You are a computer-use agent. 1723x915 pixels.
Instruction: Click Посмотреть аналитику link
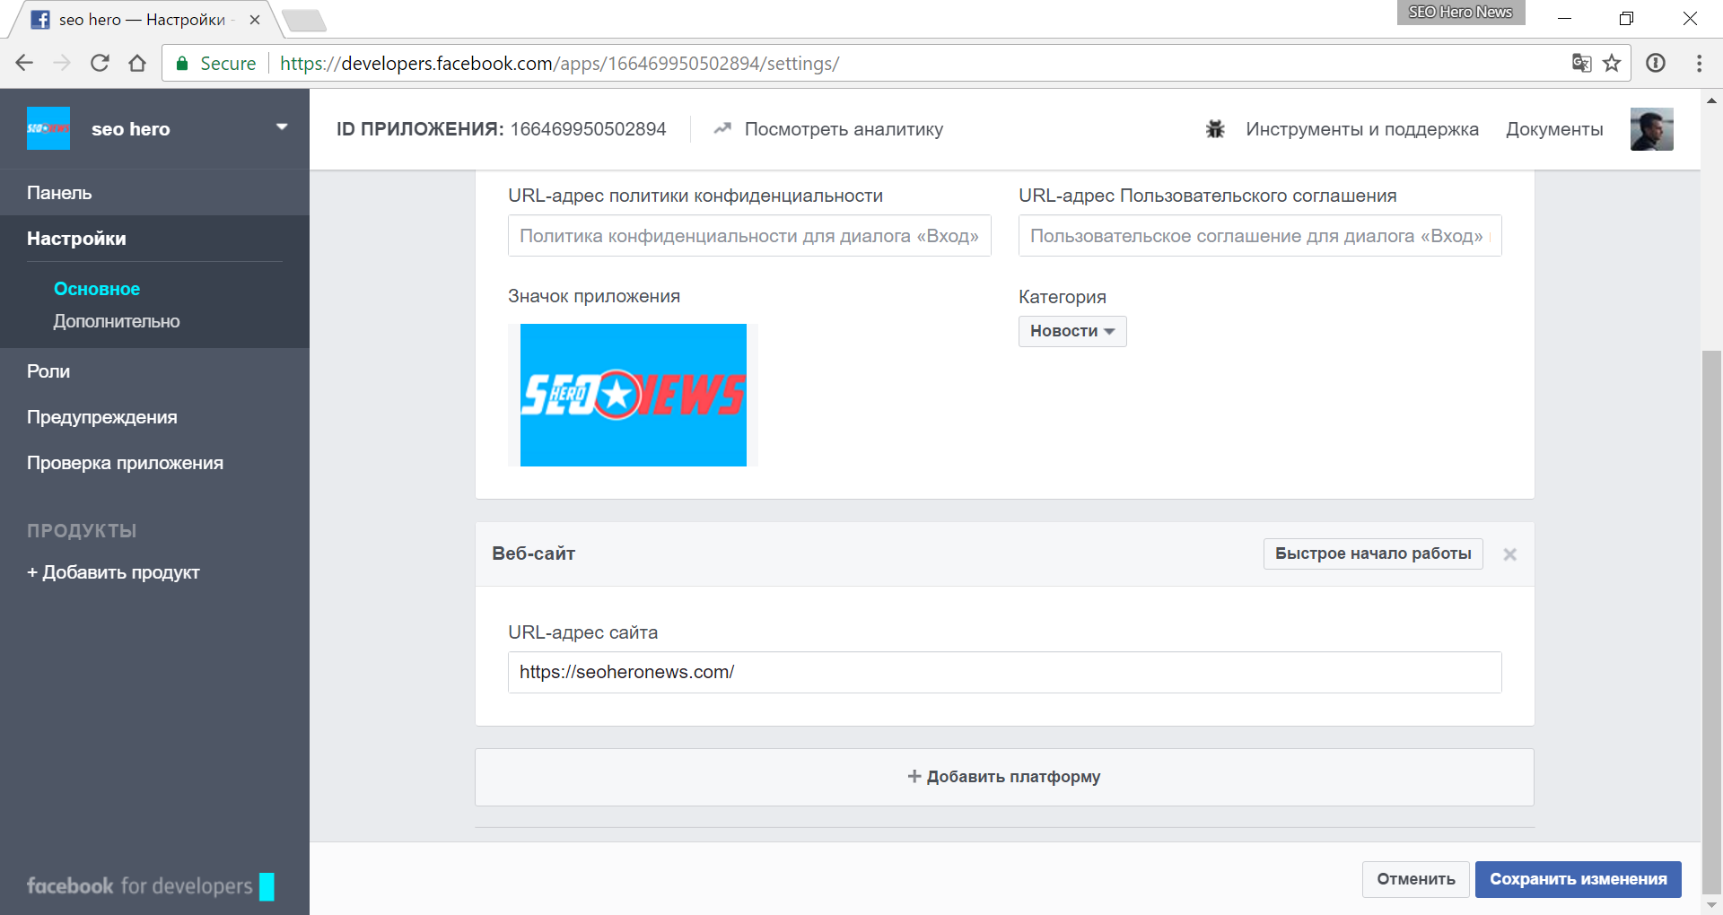click(844, 129)
